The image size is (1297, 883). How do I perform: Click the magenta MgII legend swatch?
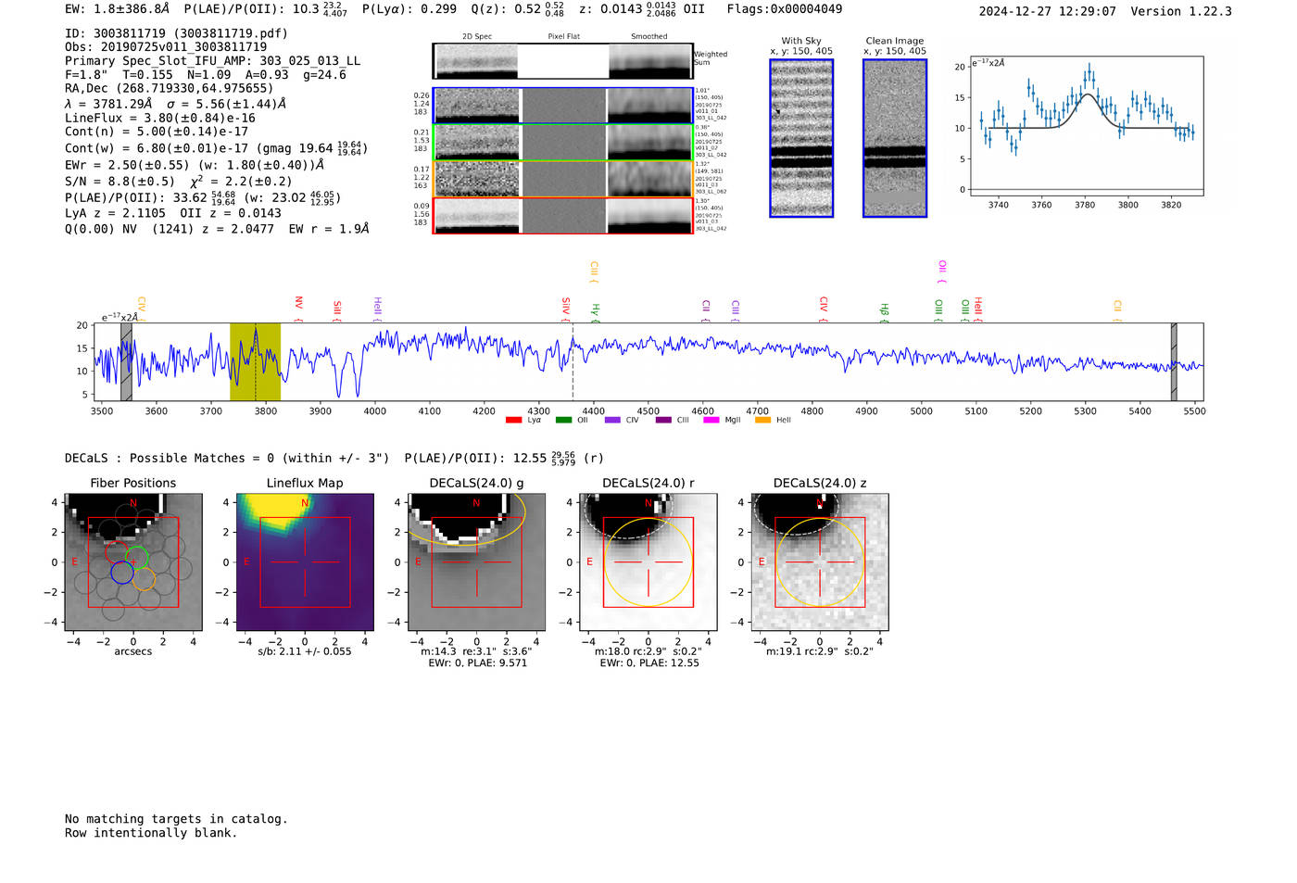(711, 420)
